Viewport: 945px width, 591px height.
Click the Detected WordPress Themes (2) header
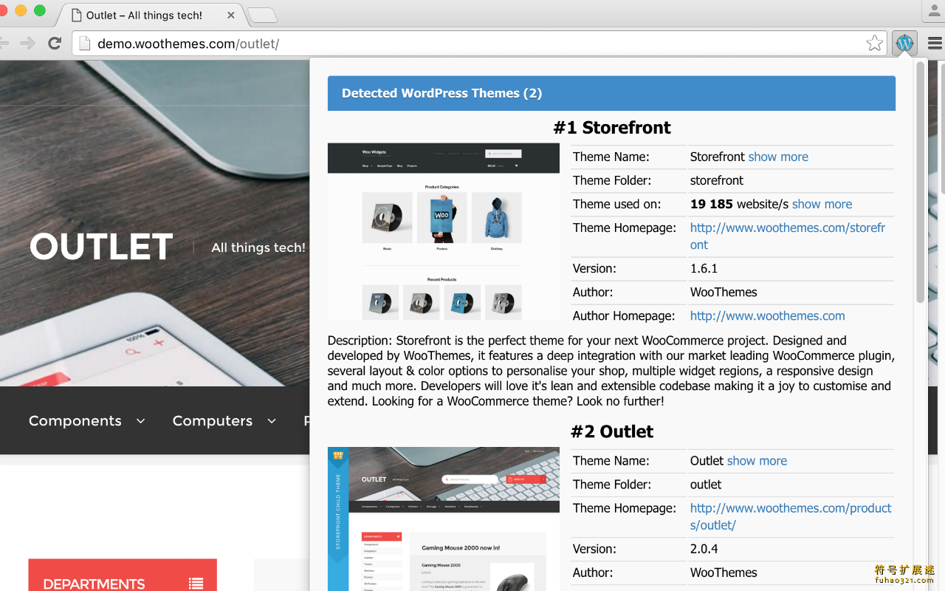[x=611, y=93]
